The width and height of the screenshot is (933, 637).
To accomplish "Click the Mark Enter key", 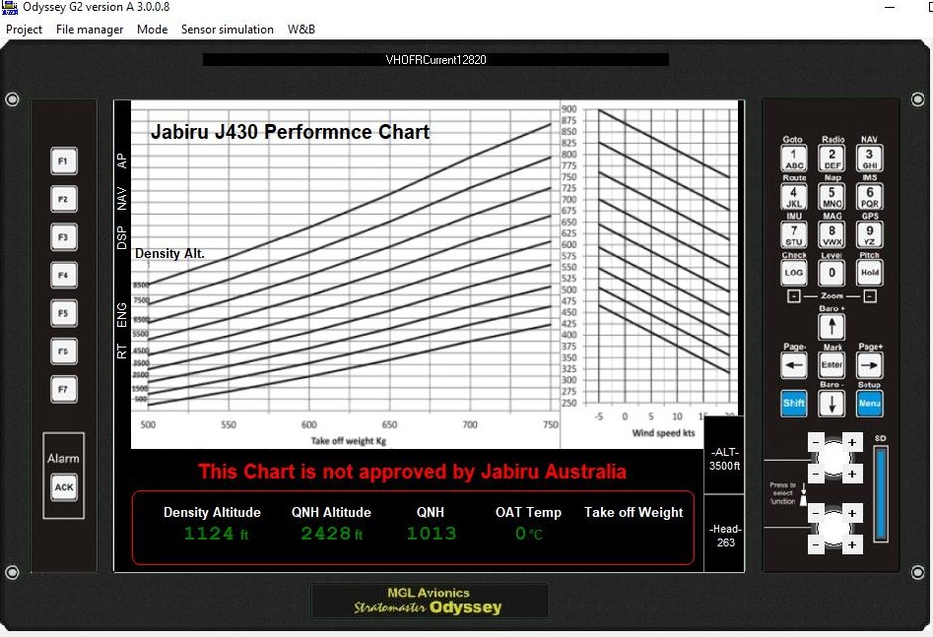I will (x=832, y=365).
